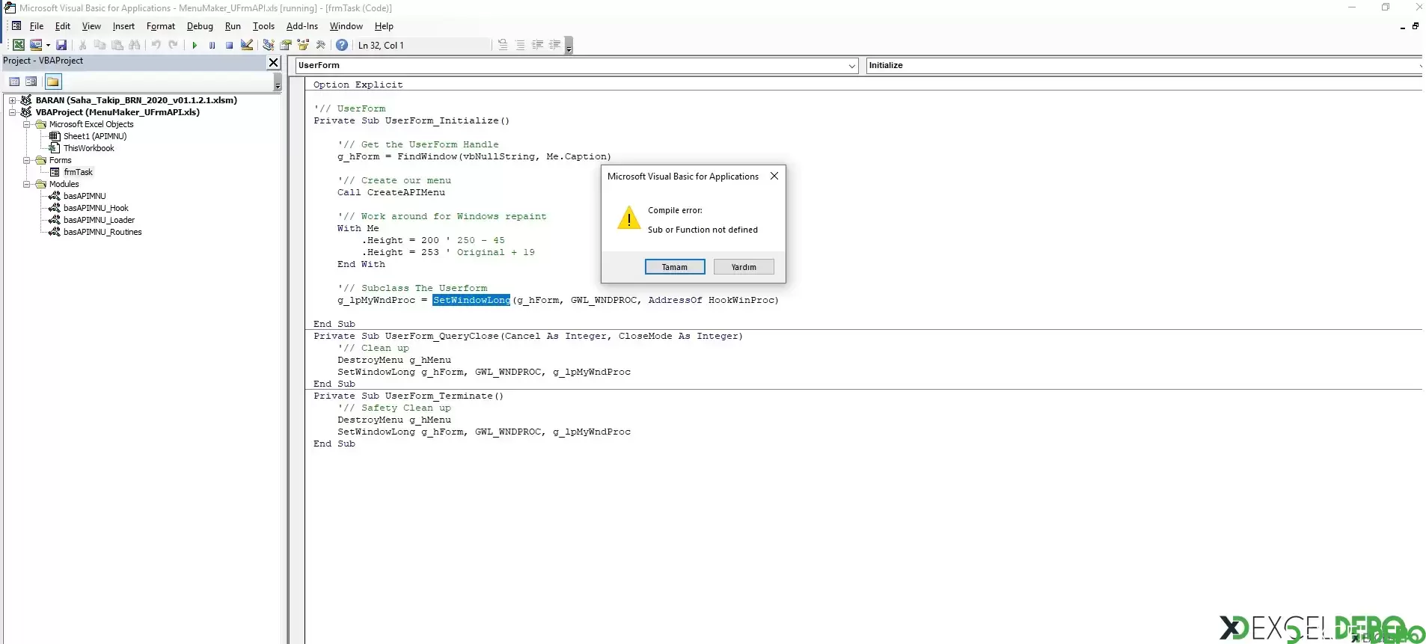Viewport: 1426px width, 644px height.
Task: Open the Tools menu
Action: coord(263,26)
